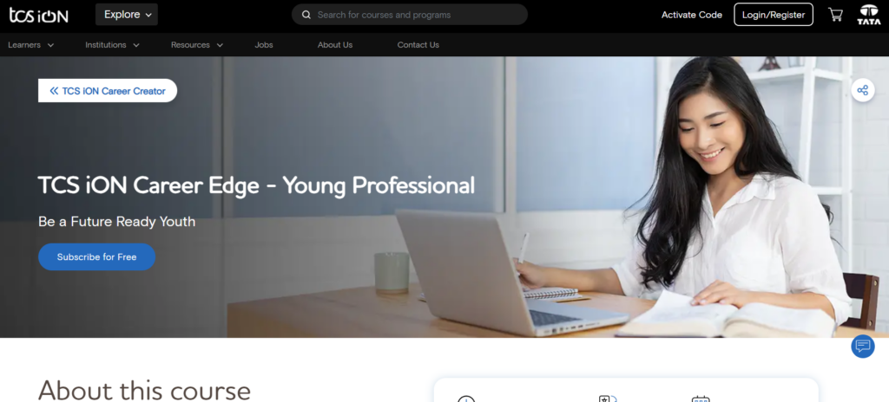Click the share icon on banner

[x=862, y=90]
